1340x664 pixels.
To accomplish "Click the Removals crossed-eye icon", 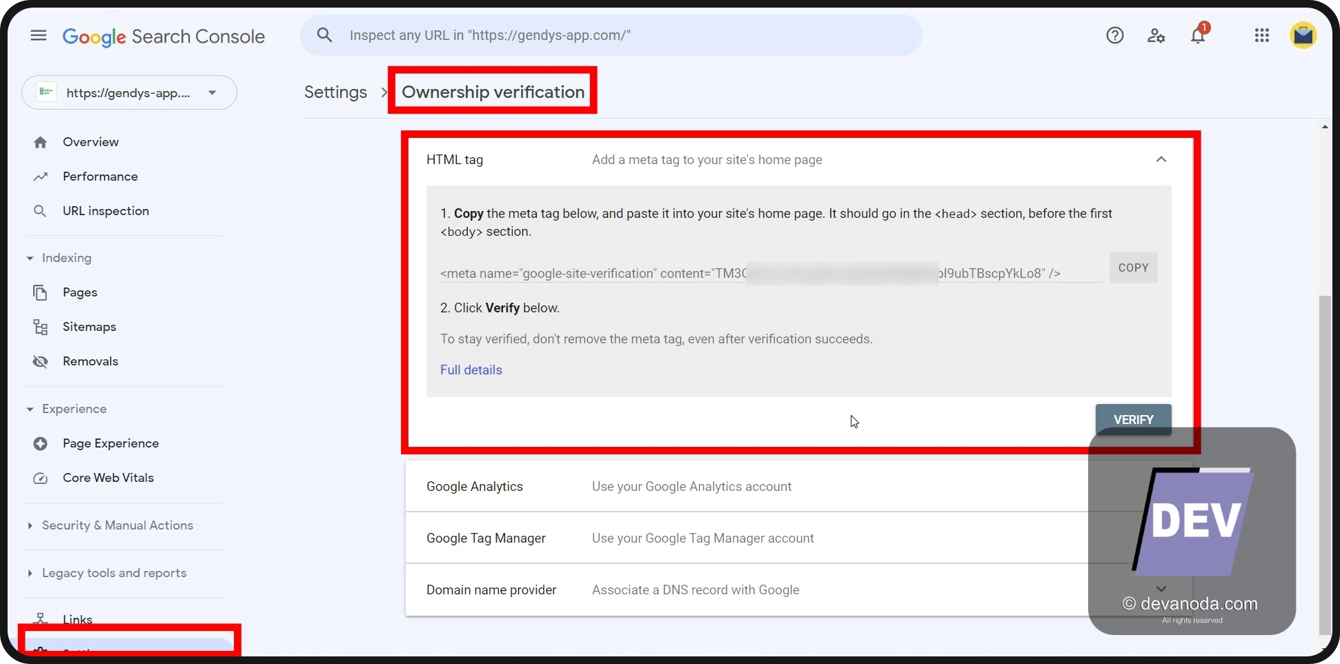I will [40, 361].
